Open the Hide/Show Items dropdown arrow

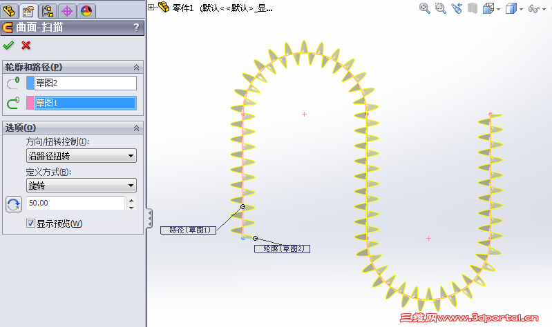click(544, 10)
